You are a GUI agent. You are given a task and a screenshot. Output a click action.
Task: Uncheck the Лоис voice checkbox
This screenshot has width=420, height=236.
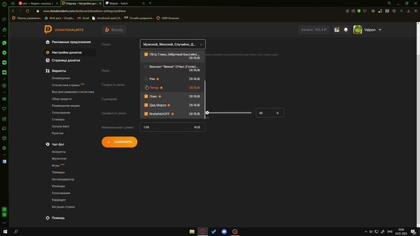pos(146,96)
